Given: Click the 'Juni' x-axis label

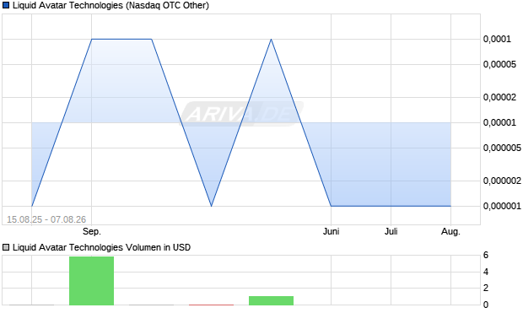Looking at the screenshot, I should [331, 231].
